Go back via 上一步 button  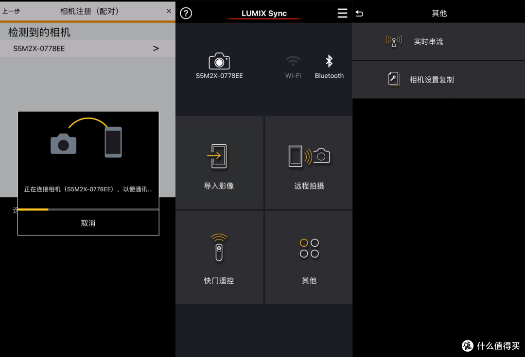(11, 11)
